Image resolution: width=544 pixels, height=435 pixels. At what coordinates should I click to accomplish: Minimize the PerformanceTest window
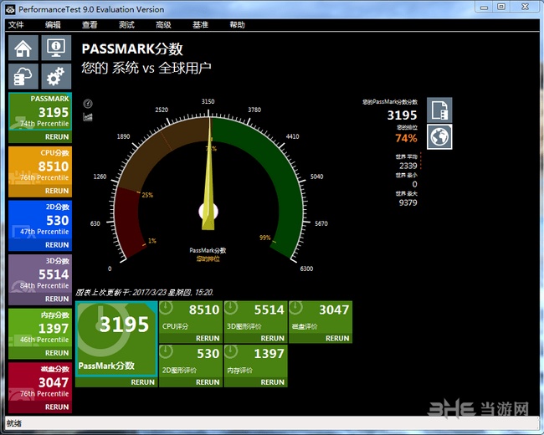pyautogui.click(x=485, y=8)
